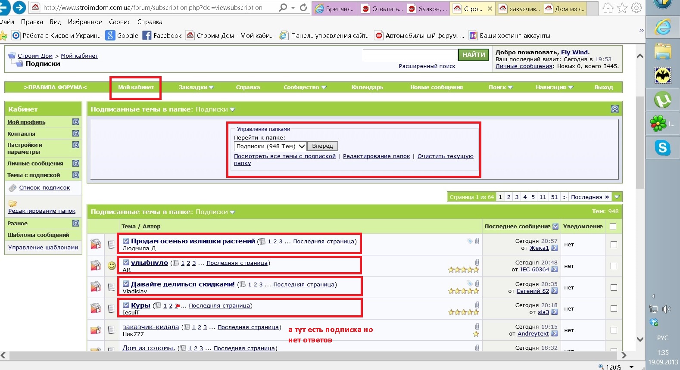This screenshot has width=680, height=370.
Task: Open the Редактирование папок link in folder management
Action: click(x=376, y=156)
